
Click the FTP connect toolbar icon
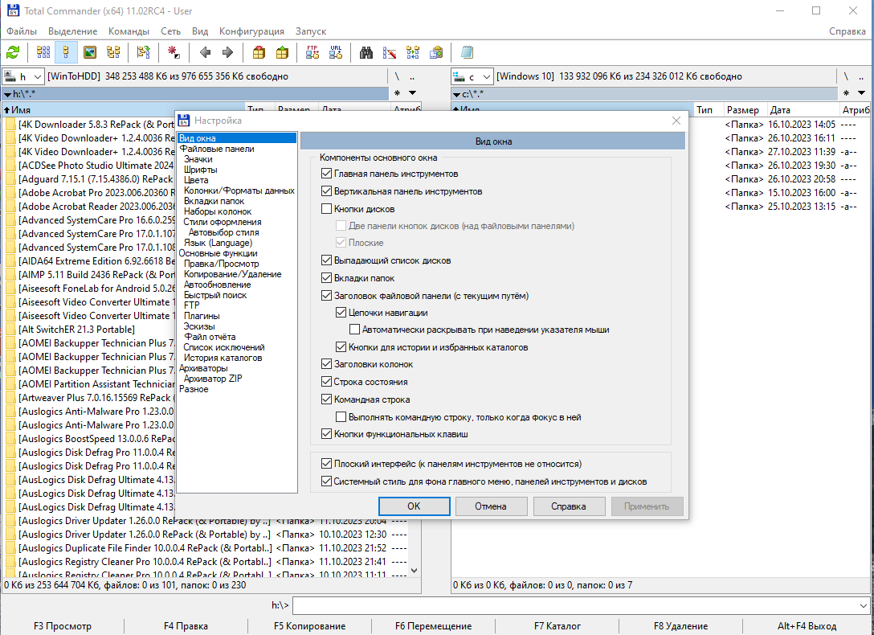312,52
